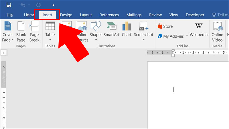Switch to the Design tab
Image resolution: width=229 pixels, height=129 pixels.
pos(66,15)
